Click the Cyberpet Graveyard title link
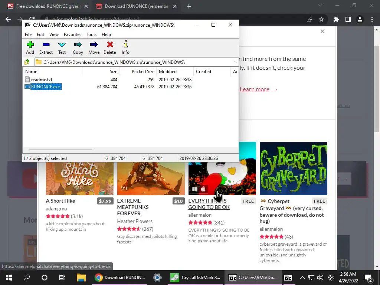This screenshot has width=380, height=285. [292, 211]
